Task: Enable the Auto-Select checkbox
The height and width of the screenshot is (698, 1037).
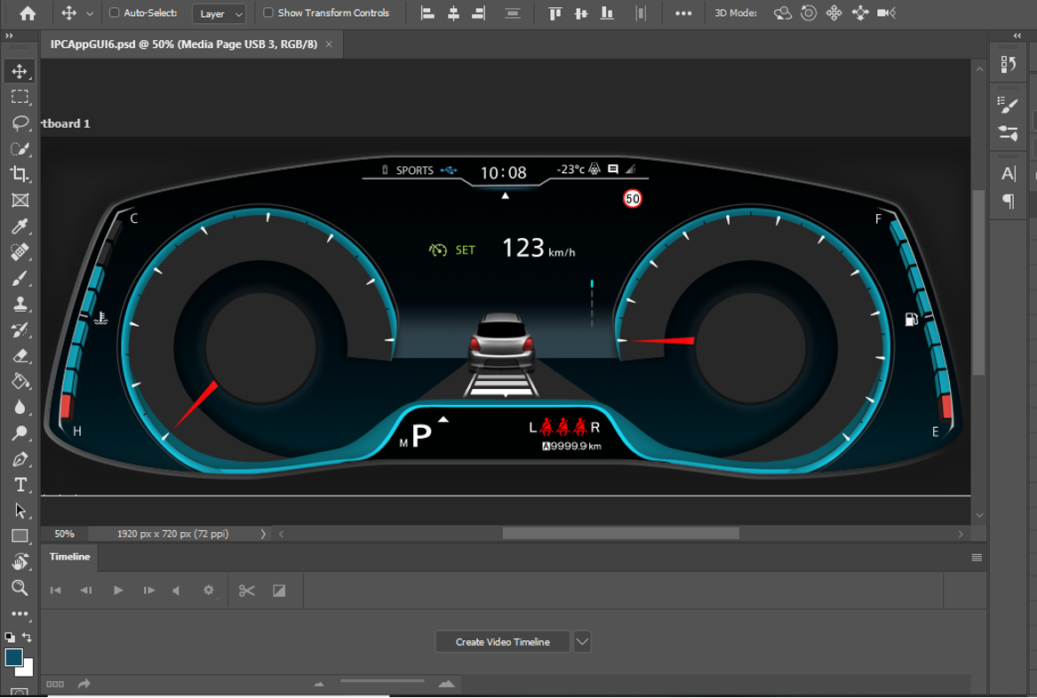Action: click(114, 12)
